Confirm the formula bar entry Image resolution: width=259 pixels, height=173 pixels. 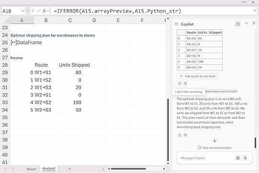[39, 11]
